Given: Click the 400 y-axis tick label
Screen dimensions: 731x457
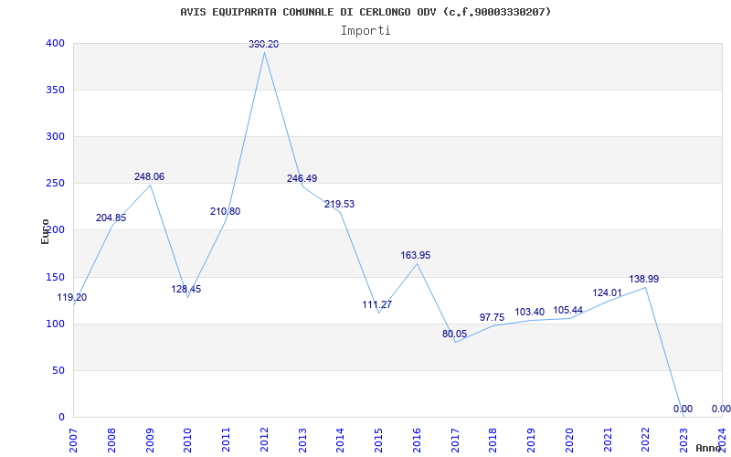Looking at the screenshot, I should click(x=55, y=43).
